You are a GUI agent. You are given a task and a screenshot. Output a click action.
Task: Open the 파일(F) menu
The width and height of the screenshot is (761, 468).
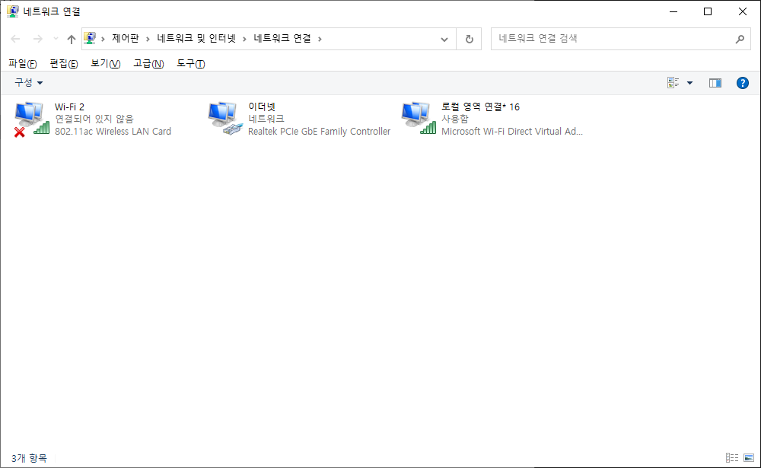click(x=23, y=64)
